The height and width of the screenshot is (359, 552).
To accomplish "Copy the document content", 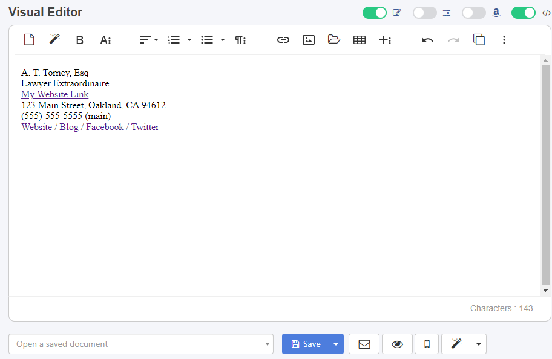I will (479, 39).
